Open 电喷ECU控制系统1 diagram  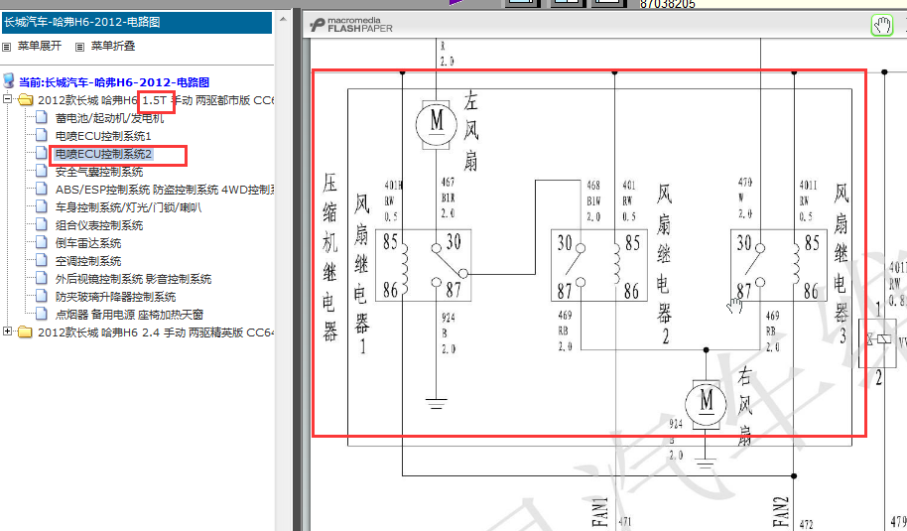point(103,136)
